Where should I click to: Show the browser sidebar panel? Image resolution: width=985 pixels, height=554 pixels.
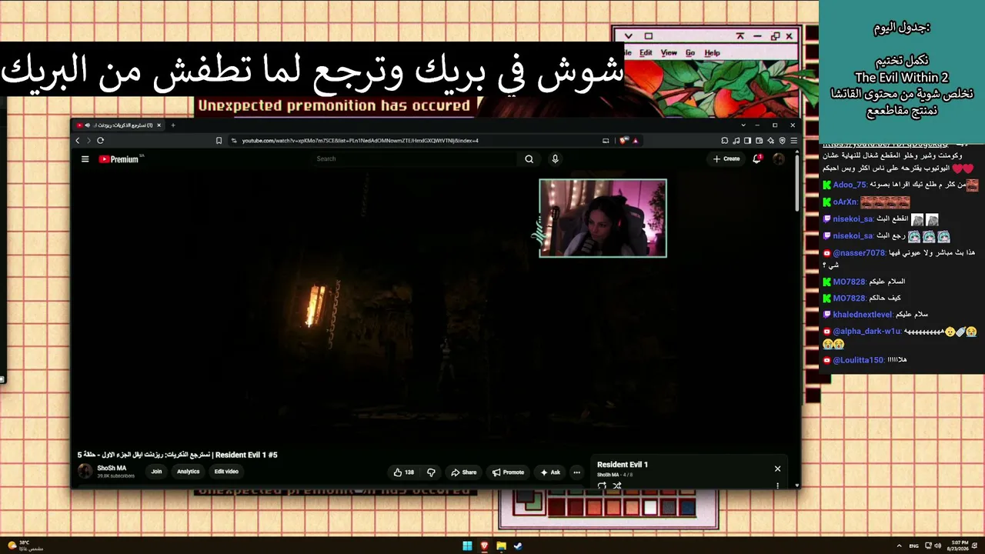click(748, 141)
